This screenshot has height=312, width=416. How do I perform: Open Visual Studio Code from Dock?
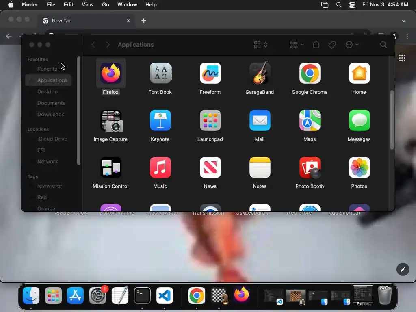pyautogui.click(x=165, y=295)
